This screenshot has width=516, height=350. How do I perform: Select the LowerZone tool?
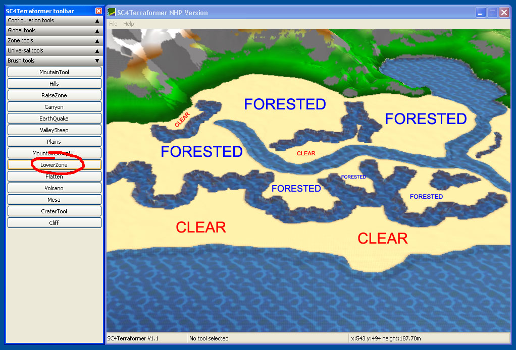(x=55, y=164)
